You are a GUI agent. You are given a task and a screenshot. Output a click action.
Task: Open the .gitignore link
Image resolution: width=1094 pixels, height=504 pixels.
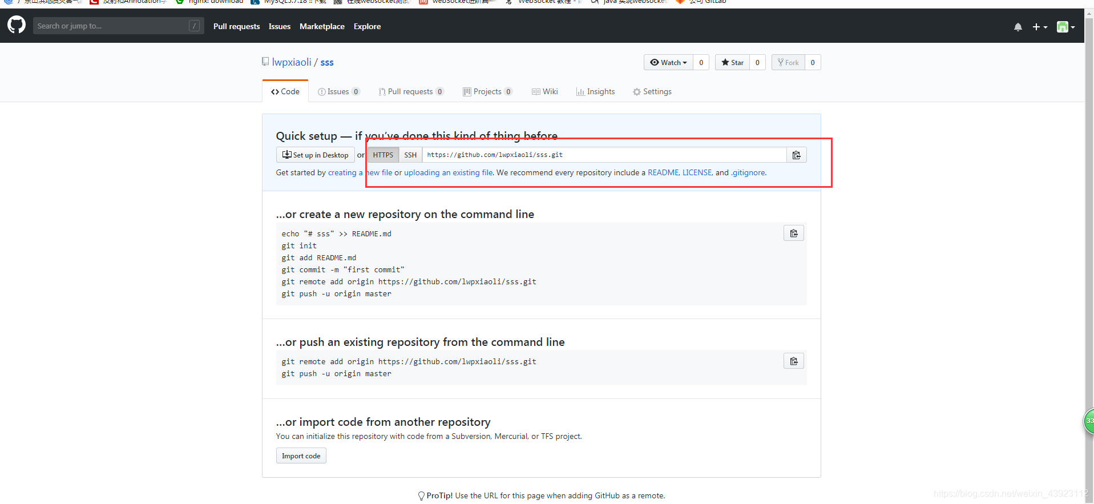748,172
